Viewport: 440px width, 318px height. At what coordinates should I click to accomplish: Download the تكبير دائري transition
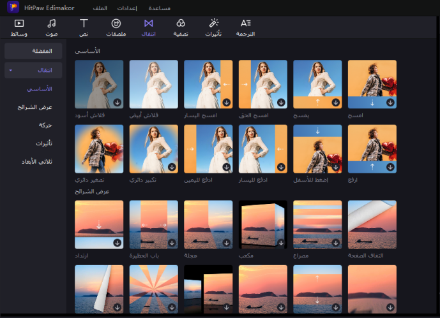point(172,167)
